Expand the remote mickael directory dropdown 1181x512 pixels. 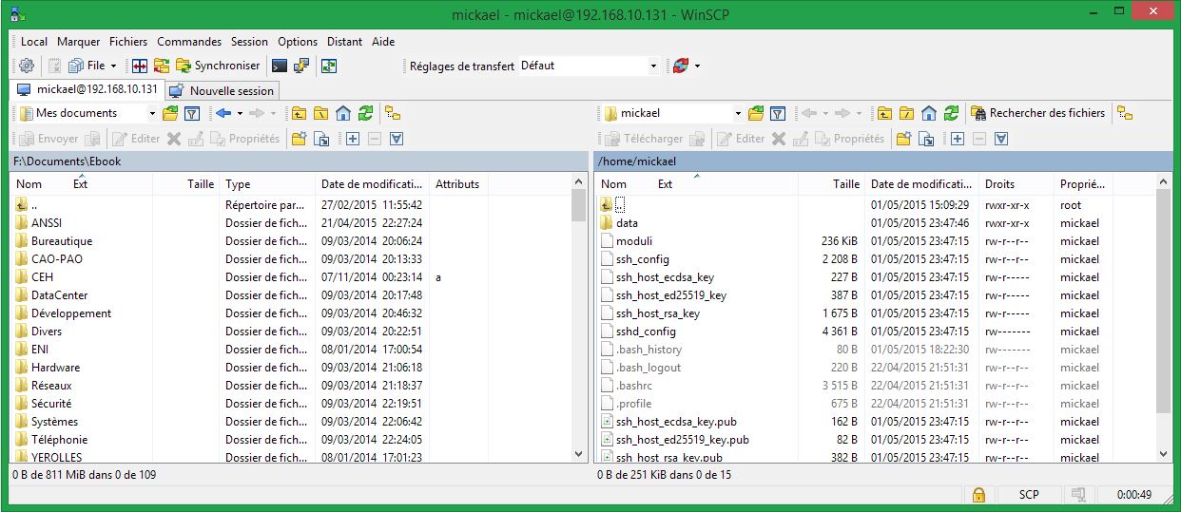point(738,113)
